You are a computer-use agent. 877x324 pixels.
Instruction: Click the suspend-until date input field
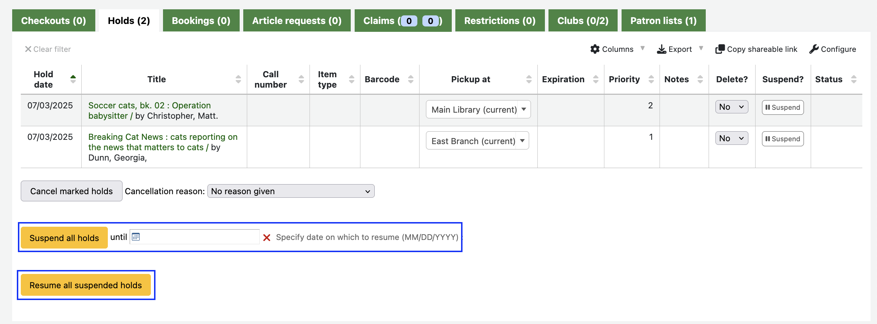click(x=199, y=237)
